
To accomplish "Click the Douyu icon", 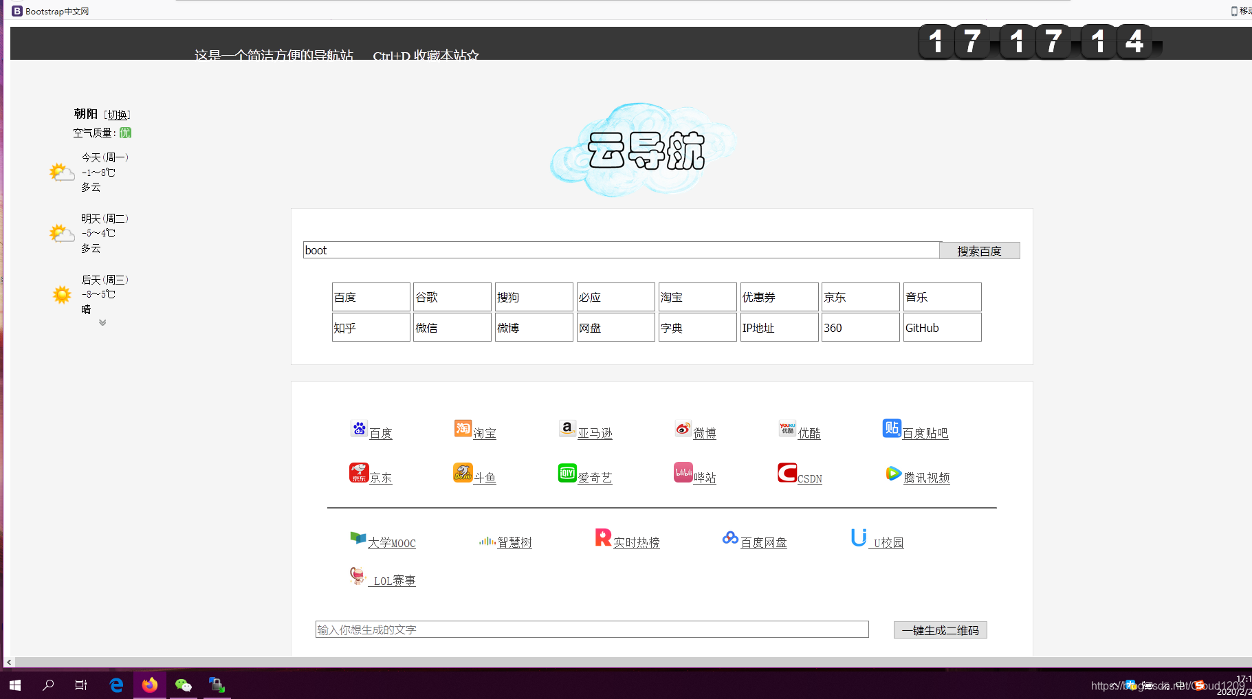I will pos(463,473).
